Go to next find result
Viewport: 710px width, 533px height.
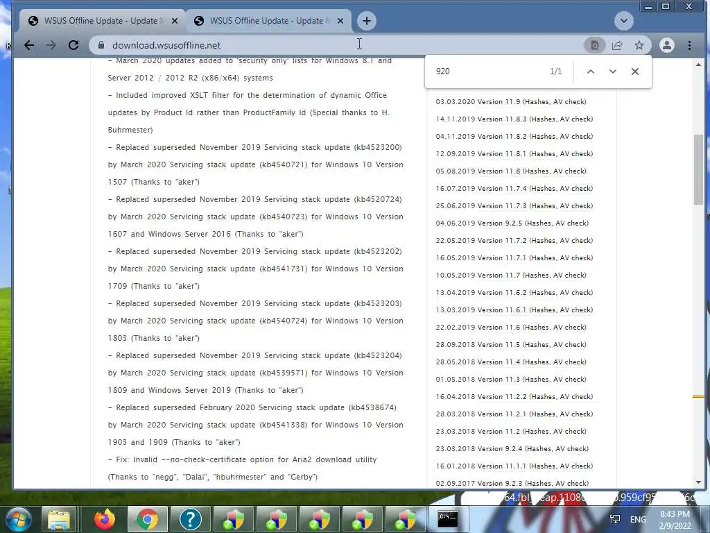click(x=613, y=71)
